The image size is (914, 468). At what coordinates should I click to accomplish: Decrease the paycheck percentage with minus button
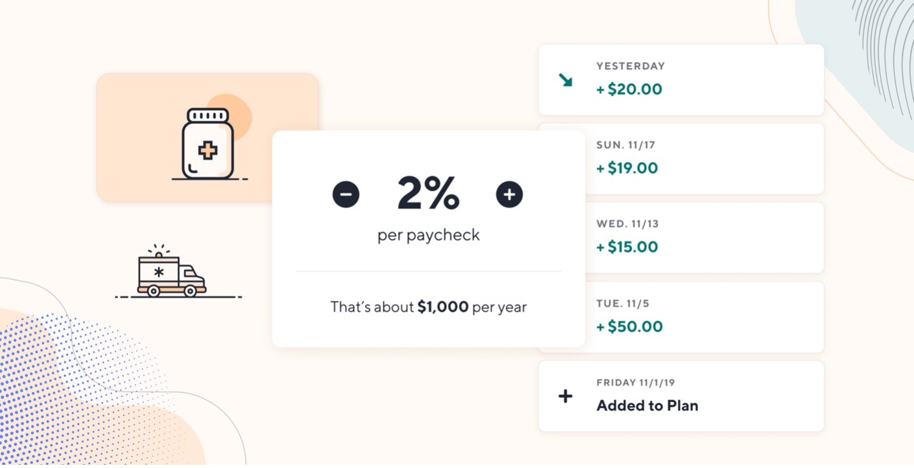tap(346, 194)
